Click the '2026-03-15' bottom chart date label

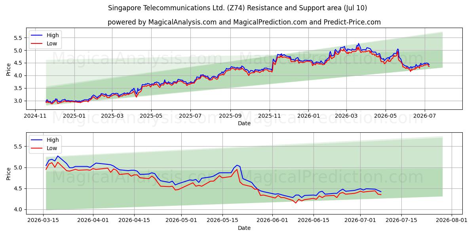44,220
